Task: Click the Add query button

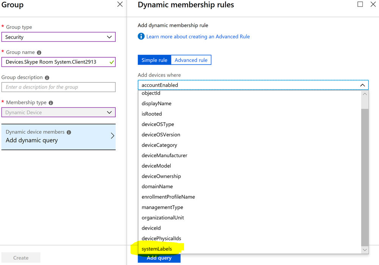Action: click(x=159, y=258)
